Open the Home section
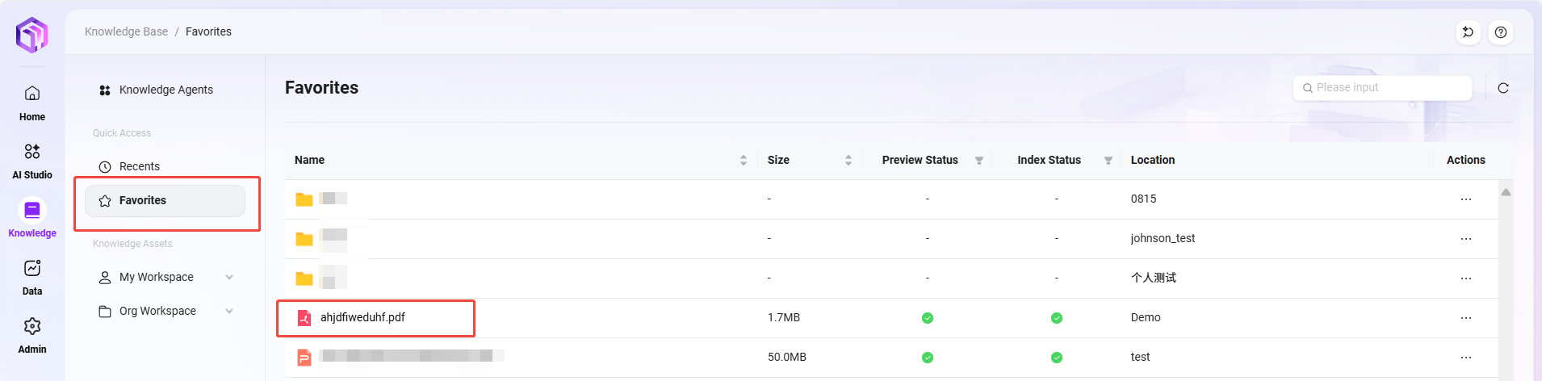The width and height of the screenshot is (1542, 381). click(x=32, y=103)
